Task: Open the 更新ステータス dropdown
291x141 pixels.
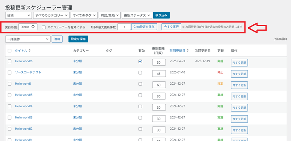Action: tap(137, 15)
